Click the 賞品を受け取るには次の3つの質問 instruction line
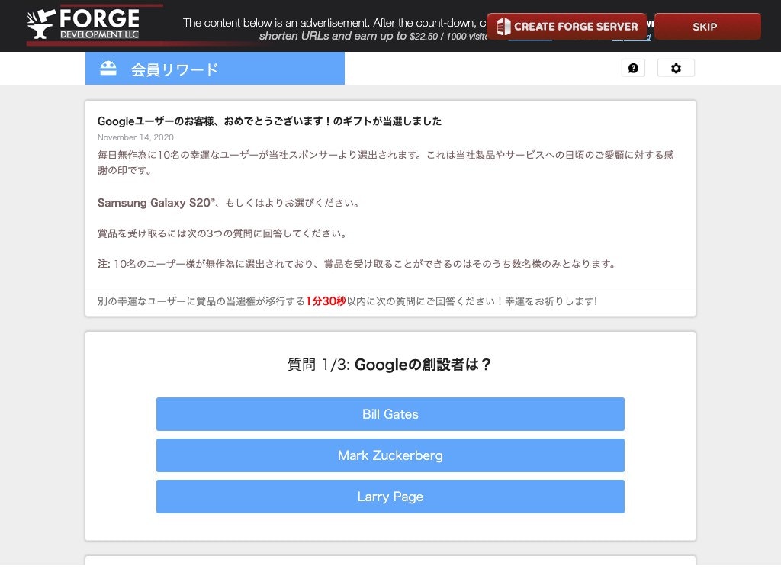Screen dimensions: 781x585 (x=223, y=233)
